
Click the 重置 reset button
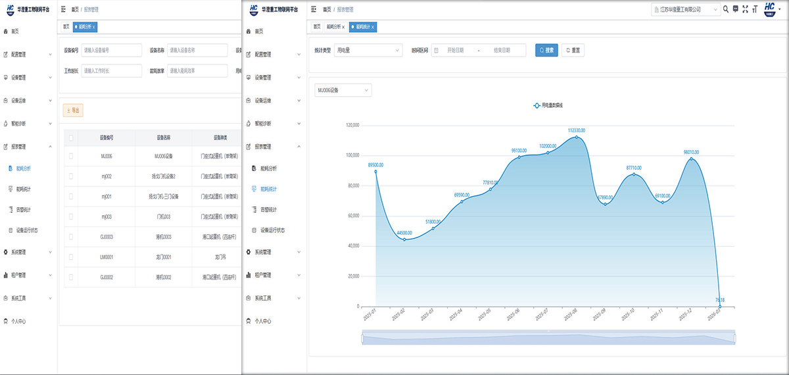click(573, 50)
